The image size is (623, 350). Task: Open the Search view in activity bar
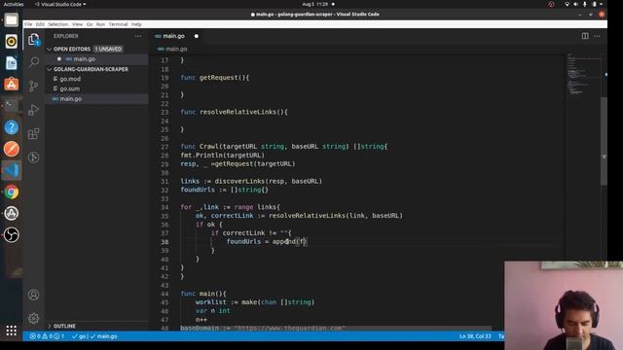(x=34, y=62)
